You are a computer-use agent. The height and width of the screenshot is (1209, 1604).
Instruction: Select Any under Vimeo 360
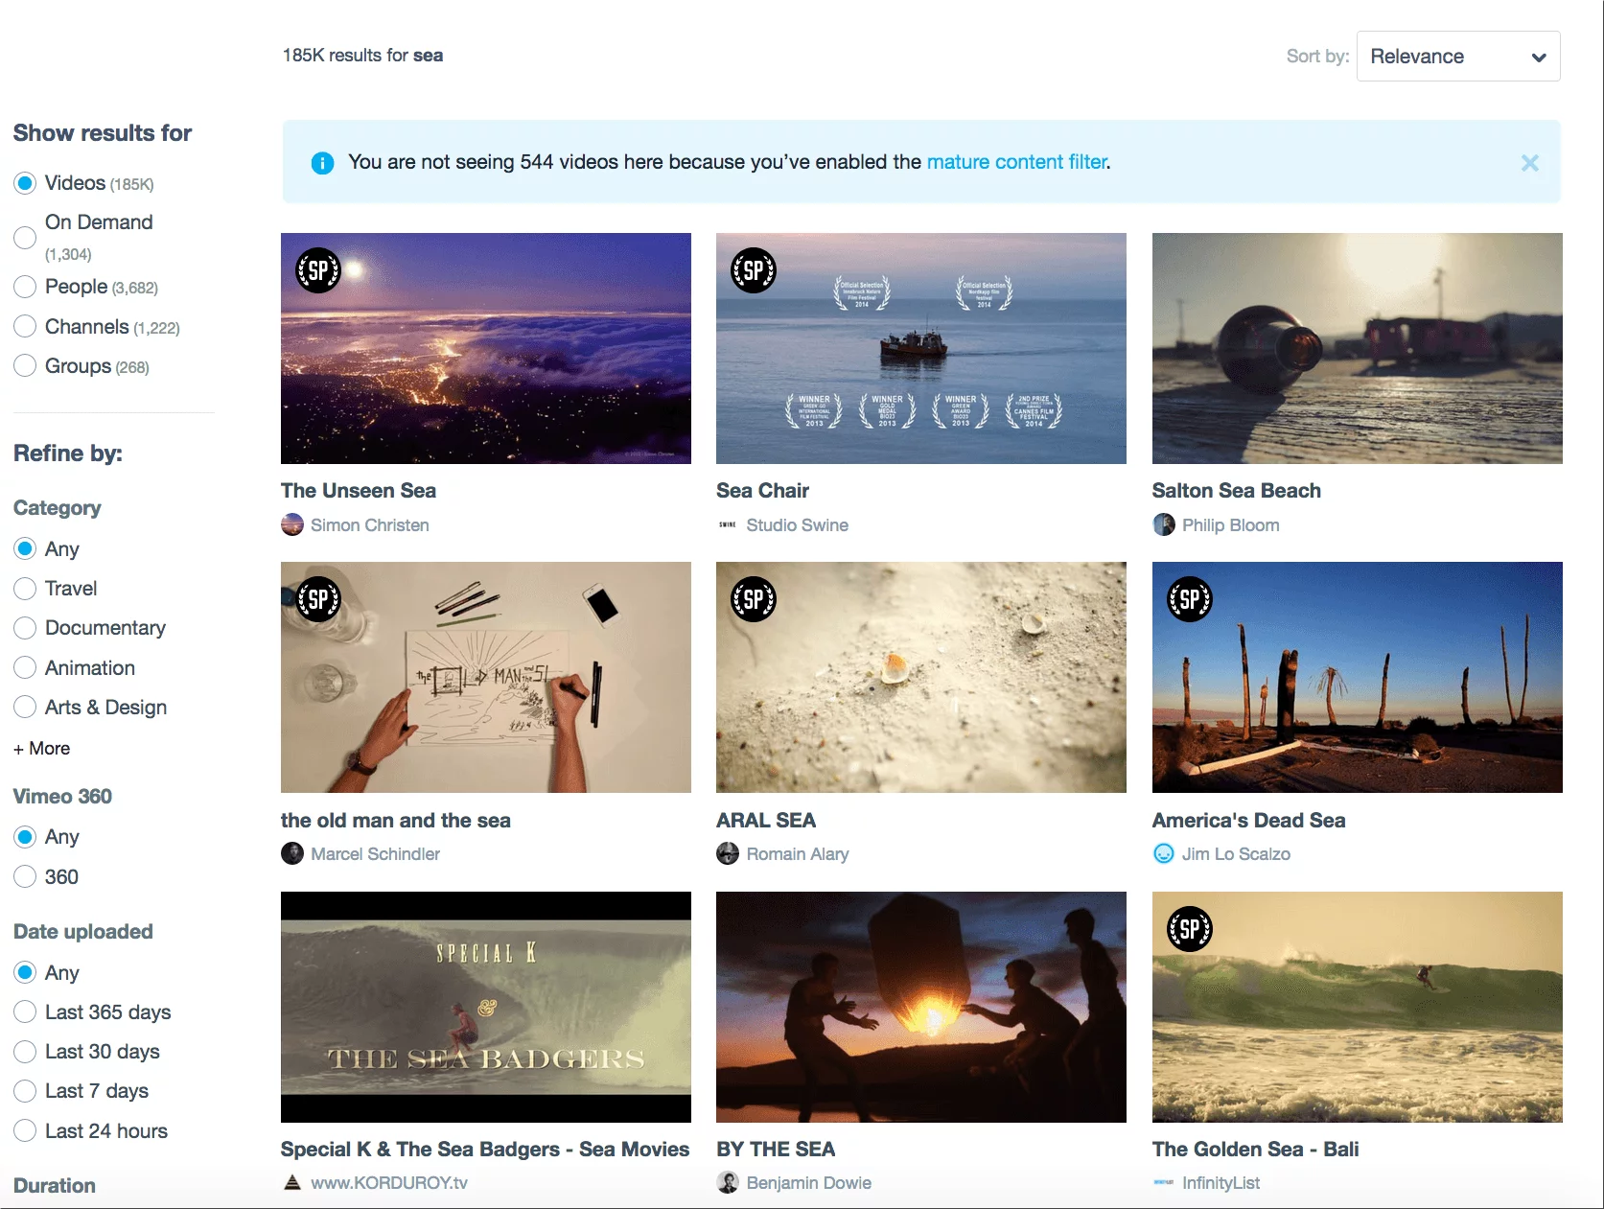(25, 837)
